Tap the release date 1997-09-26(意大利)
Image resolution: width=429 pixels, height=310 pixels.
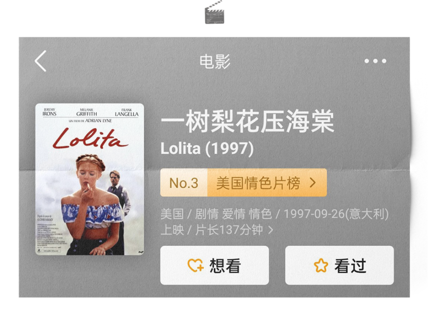pyautogui.click(x=336, y=214)
